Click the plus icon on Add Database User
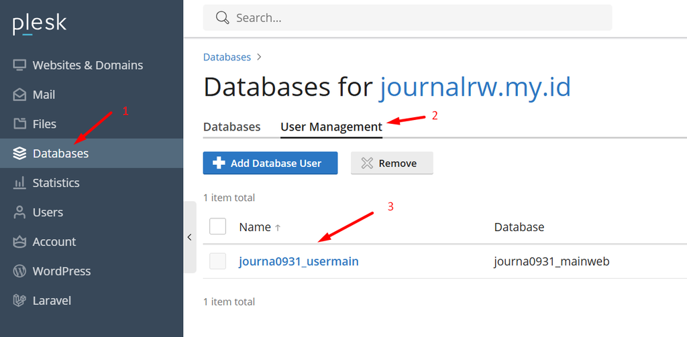This screenshot has width=687, height=337. pos(218,163)
